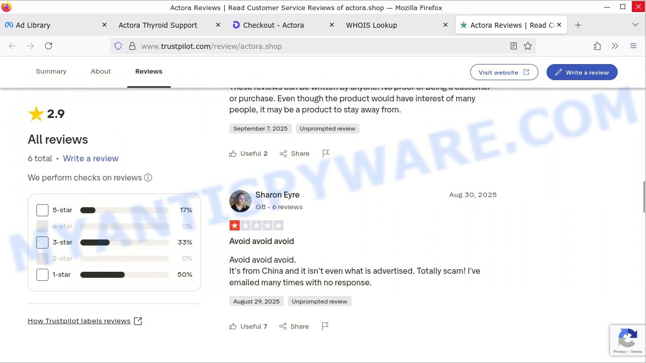The width and height of the screenshot is (646, 363).
Task: Click the browser reload page icon
Action: 48,46
